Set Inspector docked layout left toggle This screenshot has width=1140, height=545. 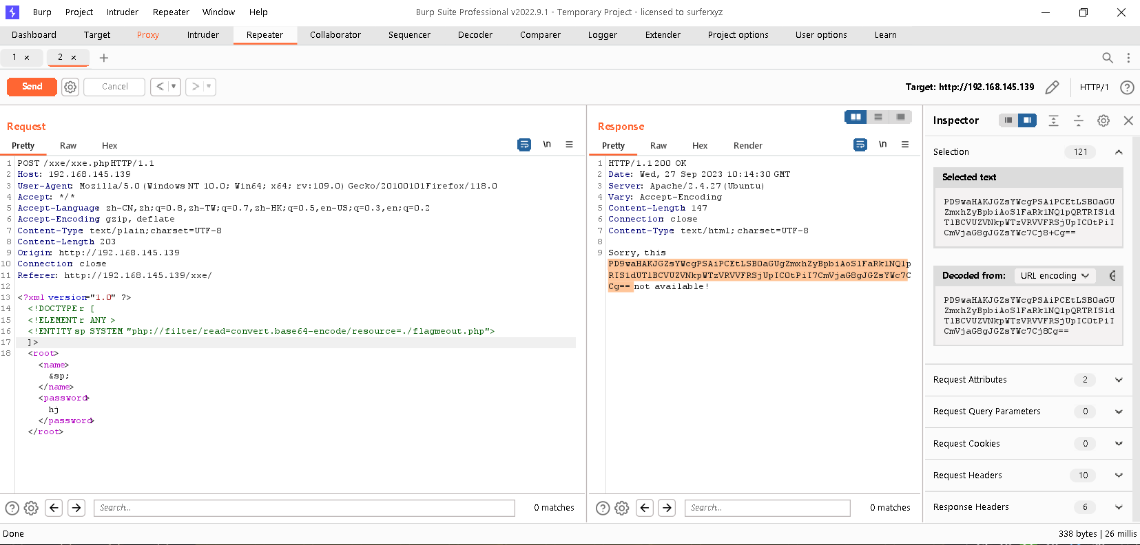click(1008, 120)
